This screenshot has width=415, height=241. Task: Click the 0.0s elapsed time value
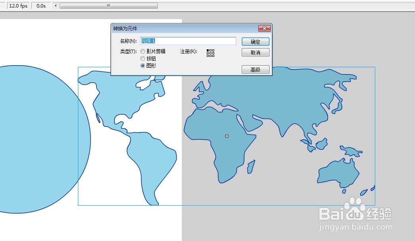[41, 6]
